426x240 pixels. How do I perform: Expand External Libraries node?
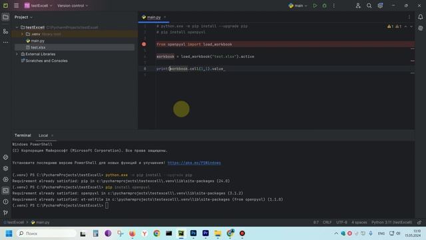[17, 54]
